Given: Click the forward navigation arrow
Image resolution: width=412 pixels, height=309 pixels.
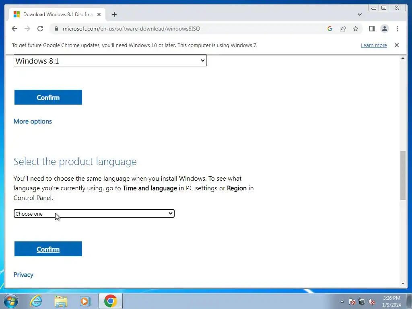Looking at the screenshot, I should point(27,29).
